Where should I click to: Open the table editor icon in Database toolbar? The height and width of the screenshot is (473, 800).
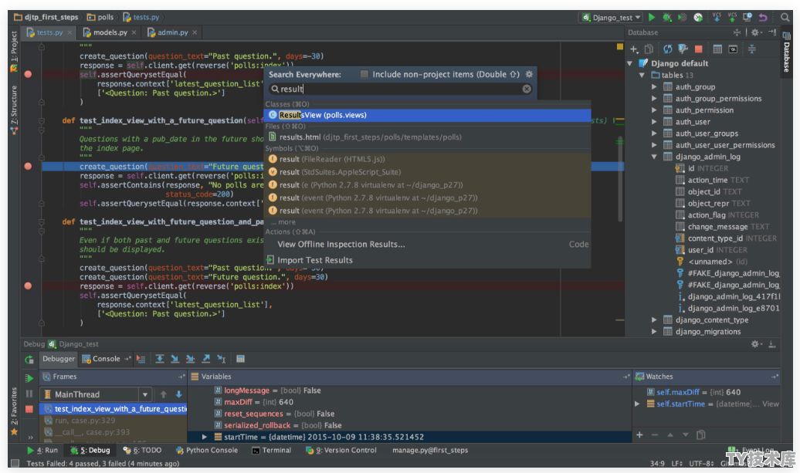click(x=717, y=49)
